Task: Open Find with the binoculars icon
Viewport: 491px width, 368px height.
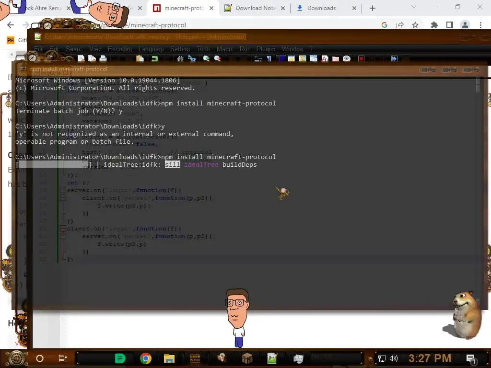Action: [180, 58]
